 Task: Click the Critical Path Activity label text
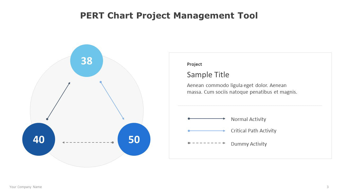pos(253,131)
